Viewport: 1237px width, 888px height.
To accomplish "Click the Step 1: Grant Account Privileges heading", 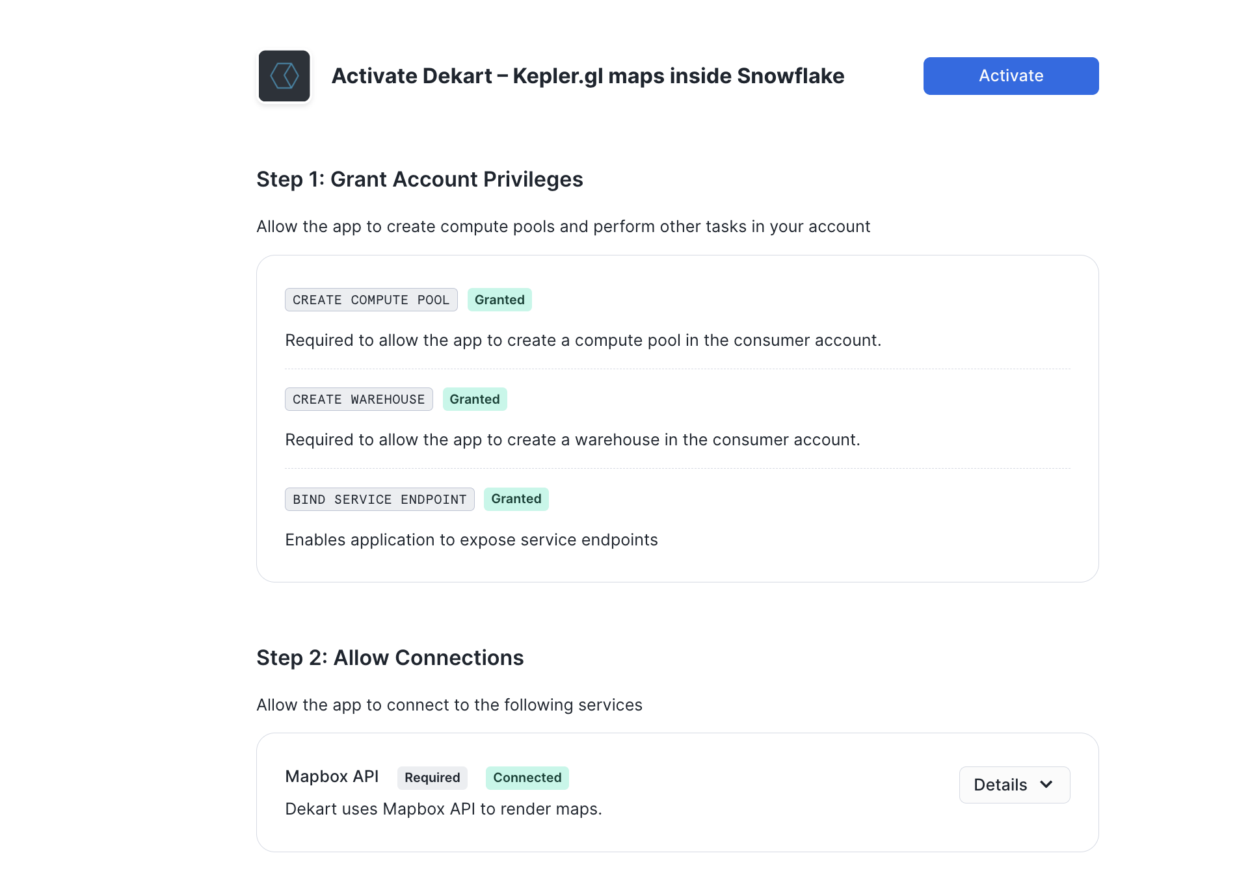I will tap(419, 179).
